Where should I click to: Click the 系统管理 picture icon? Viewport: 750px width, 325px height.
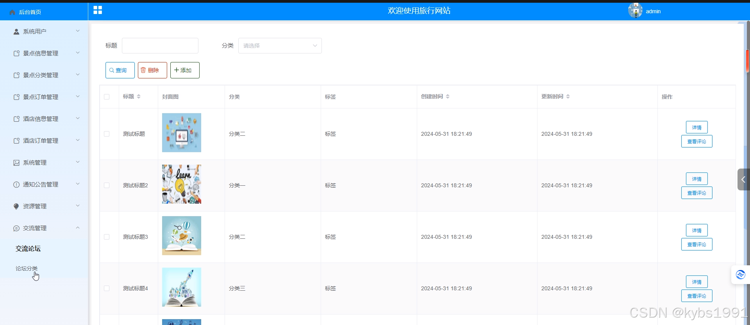click(16, 163)
